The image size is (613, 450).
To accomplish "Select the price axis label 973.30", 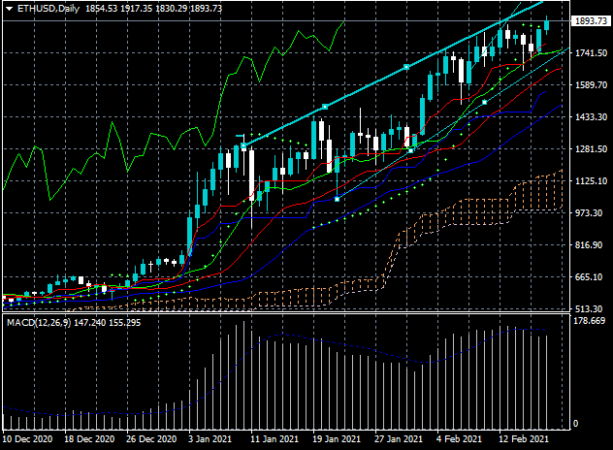I will tap(591, 213).
